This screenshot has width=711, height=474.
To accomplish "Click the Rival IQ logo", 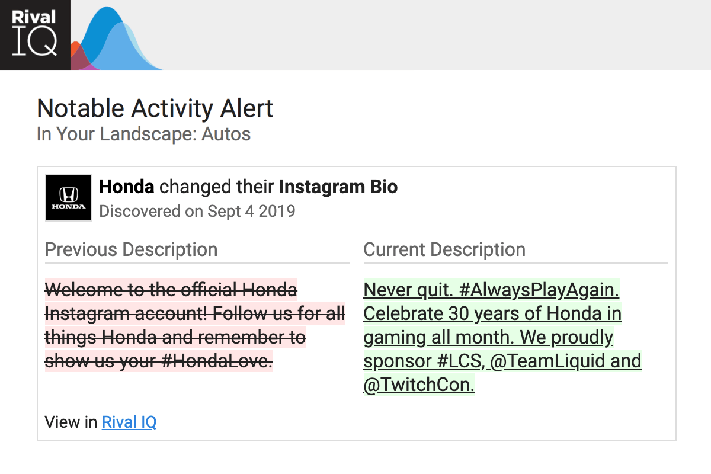I will coord(35,34).
